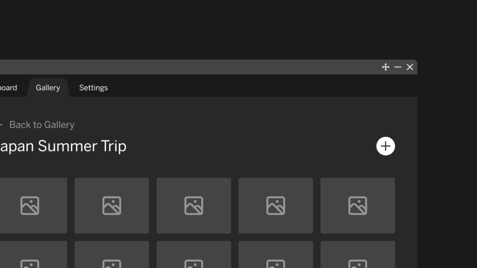Select fifth thumbnail in second row
Image resolution: width=477 pixels, height=268 pixels.
[358, 255]
